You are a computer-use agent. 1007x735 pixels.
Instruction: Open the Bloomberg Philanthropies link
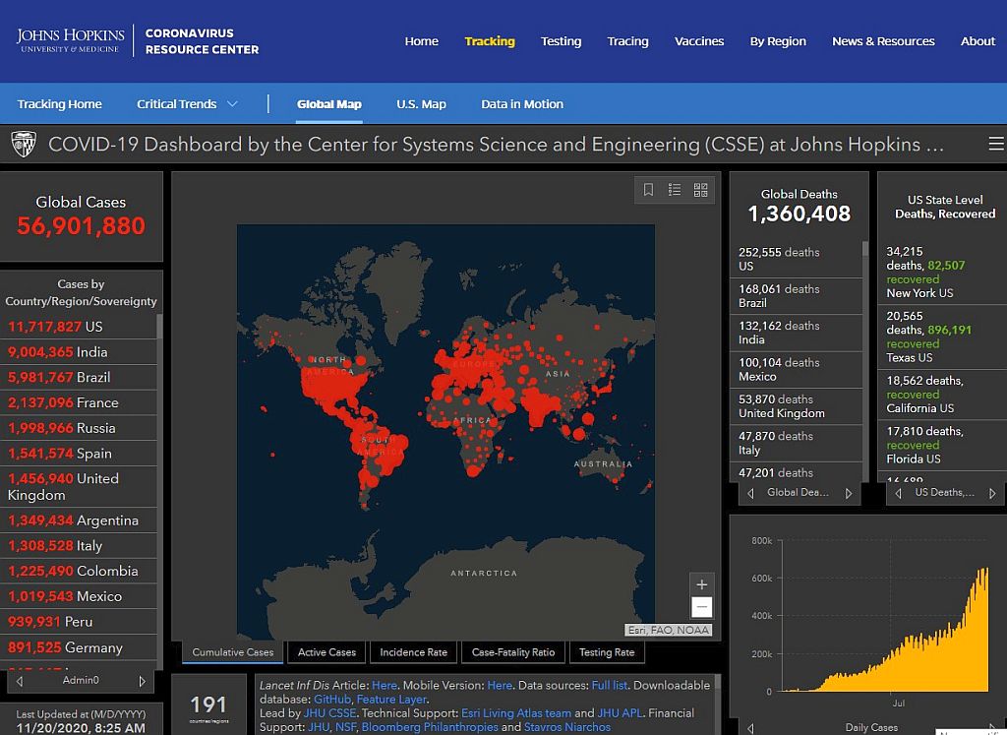pyautogui.click(x=430, y=727)
